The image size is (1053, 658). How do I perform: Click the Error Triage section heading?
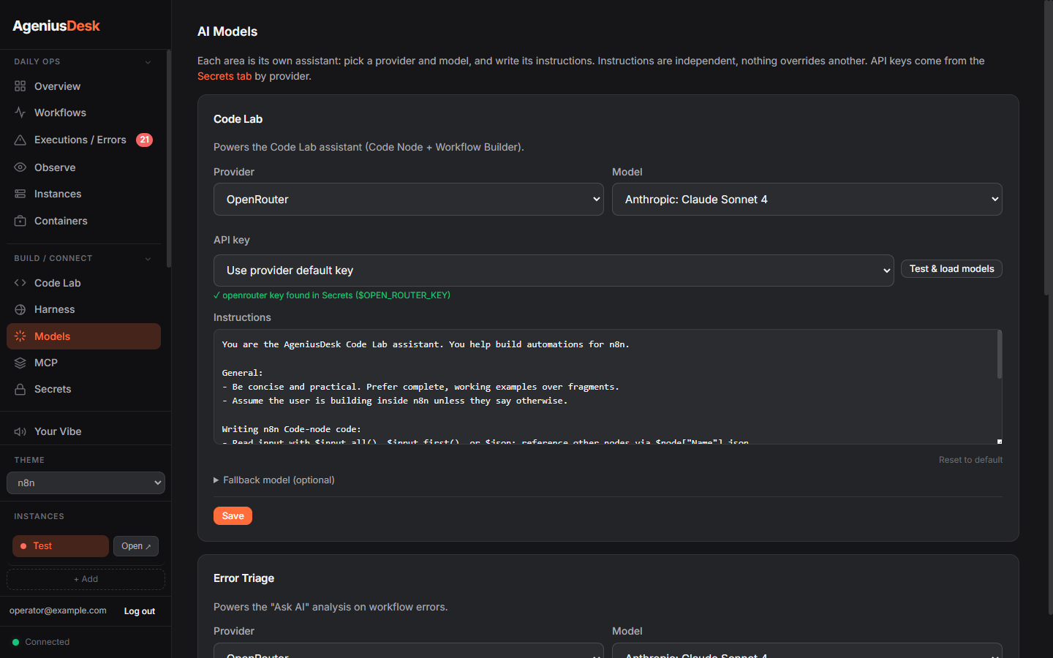pos(244,578)
